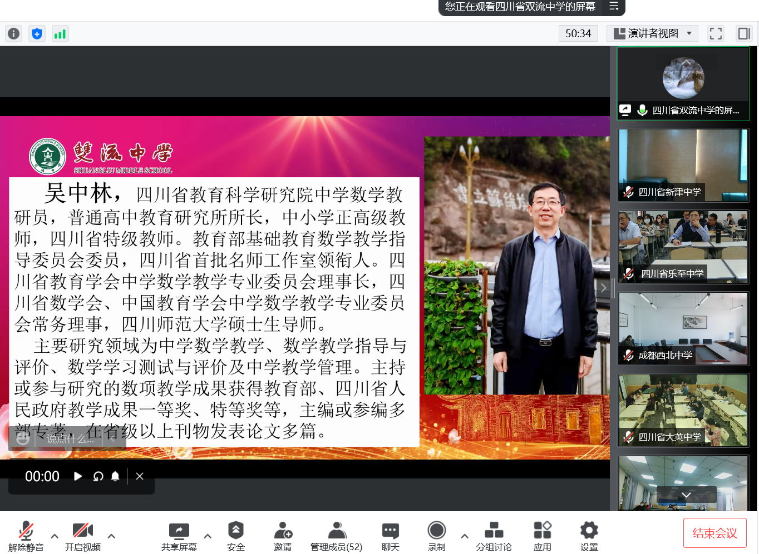The width and height of the screenshot is (759, 554).
Task: Click 结束会议 to end meeting
Action: click(714, 533)
